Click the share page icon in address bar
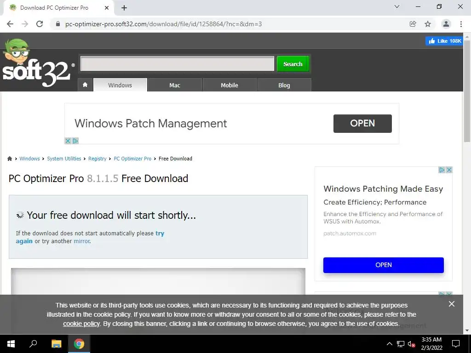Image resolution: width=471 pixels, height=353 pixels. click(413, 24)
